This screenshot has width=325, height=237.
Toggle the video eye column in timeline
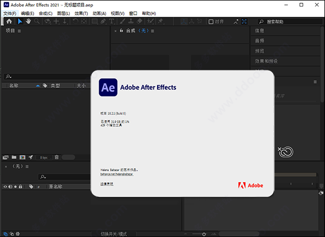(5, 187)
